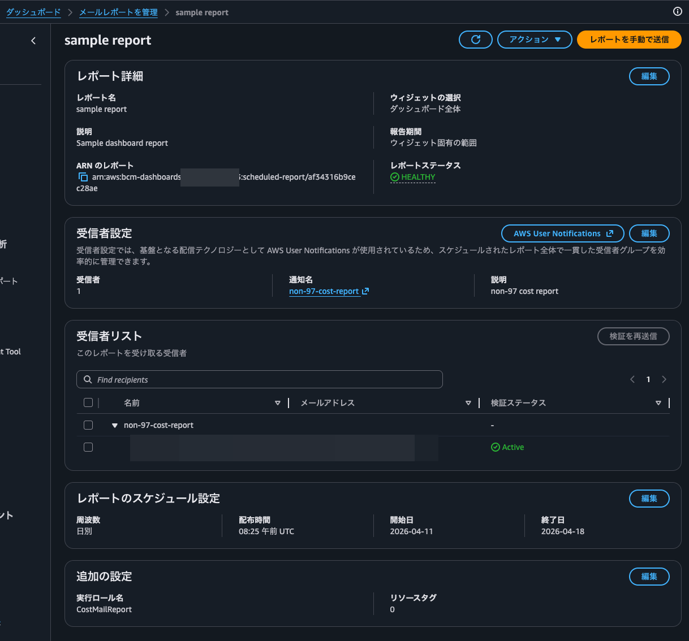Open the info icon at top right

coord(677,11)
